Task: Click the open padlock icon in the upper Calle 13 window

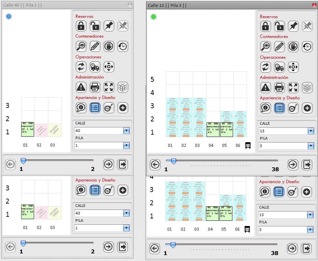Action: click(x=279, y=26)
